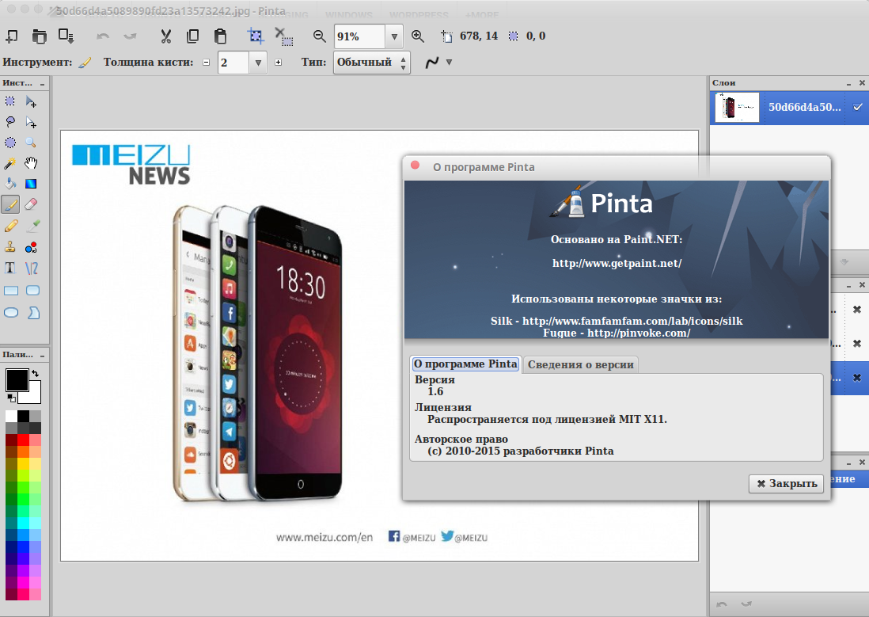Click the brush width input field
Screen dimensions: 869x617
coord(233,63)
